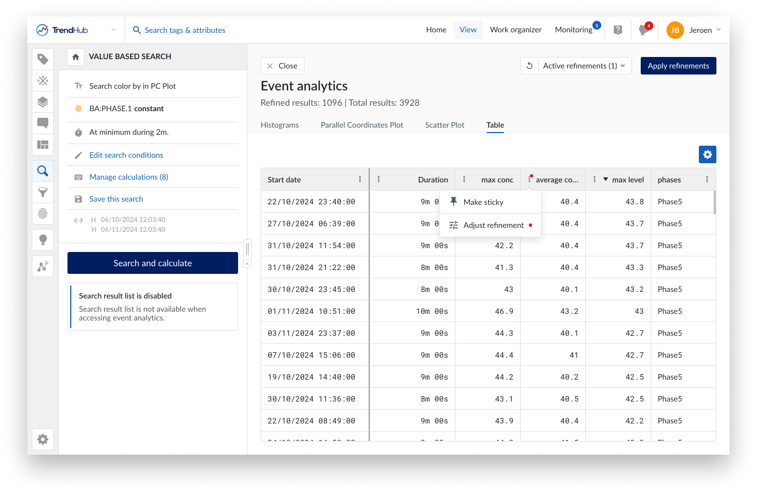Open the Parallel Coordinates Plot tab
This screenshot has width=757, height=493.
pos(361,125)
